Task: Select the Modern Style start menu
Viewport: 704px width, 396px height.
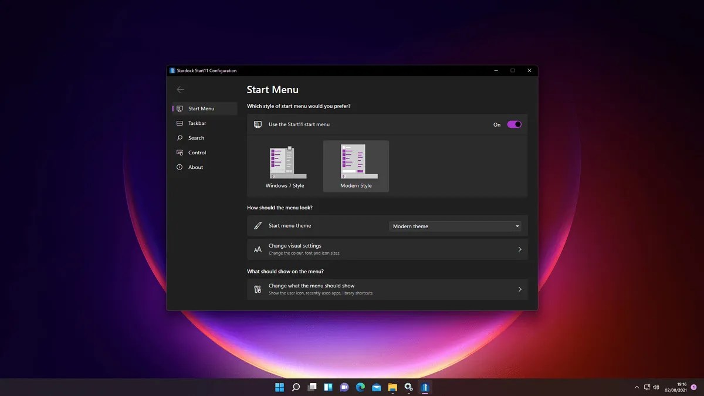Action: click(356, 165)
